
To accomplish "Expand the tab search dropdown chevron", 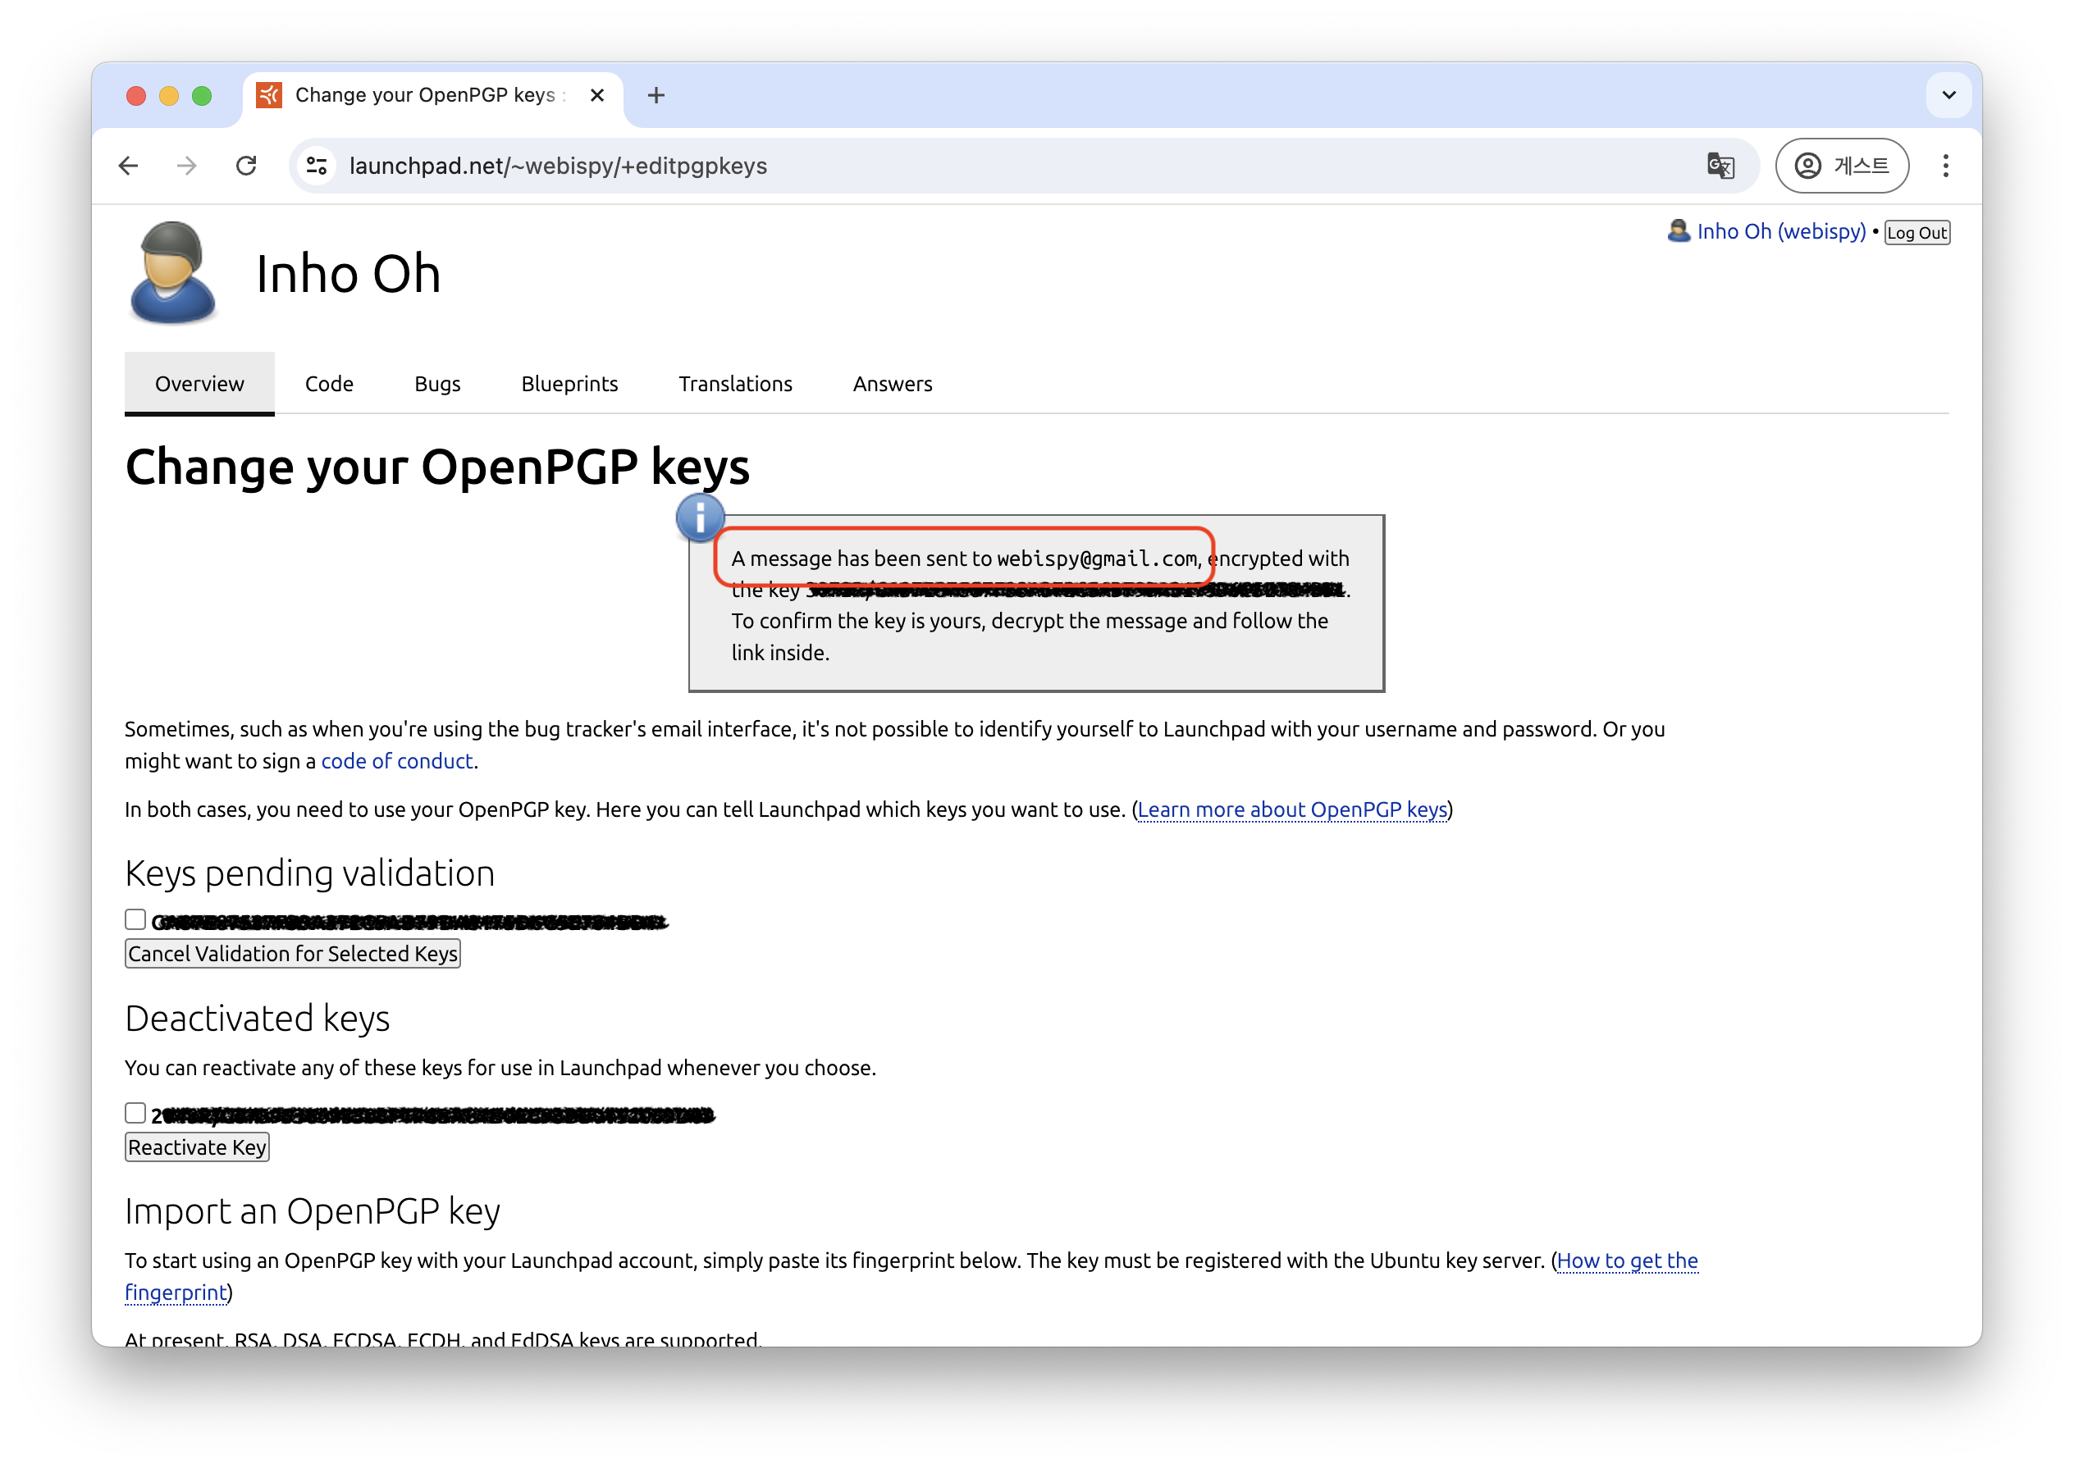I will (x=1948, y=95).
